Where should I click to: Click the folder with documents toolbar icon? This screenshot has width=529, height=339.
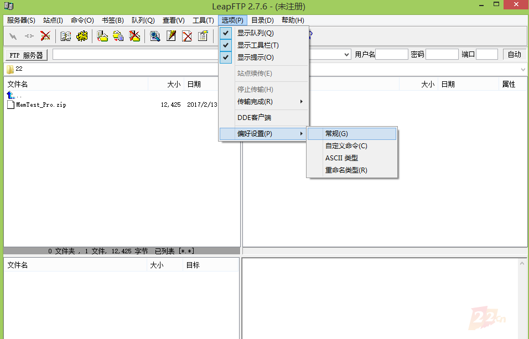click(118, 36)
